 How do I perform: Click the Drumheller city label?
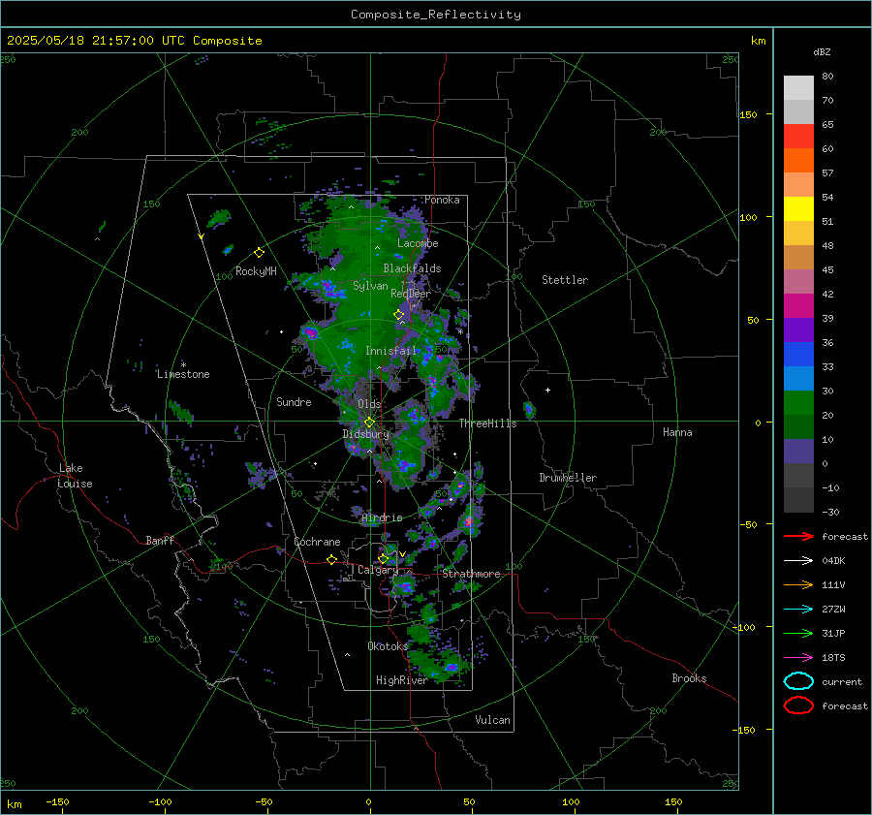click(568, 478)
